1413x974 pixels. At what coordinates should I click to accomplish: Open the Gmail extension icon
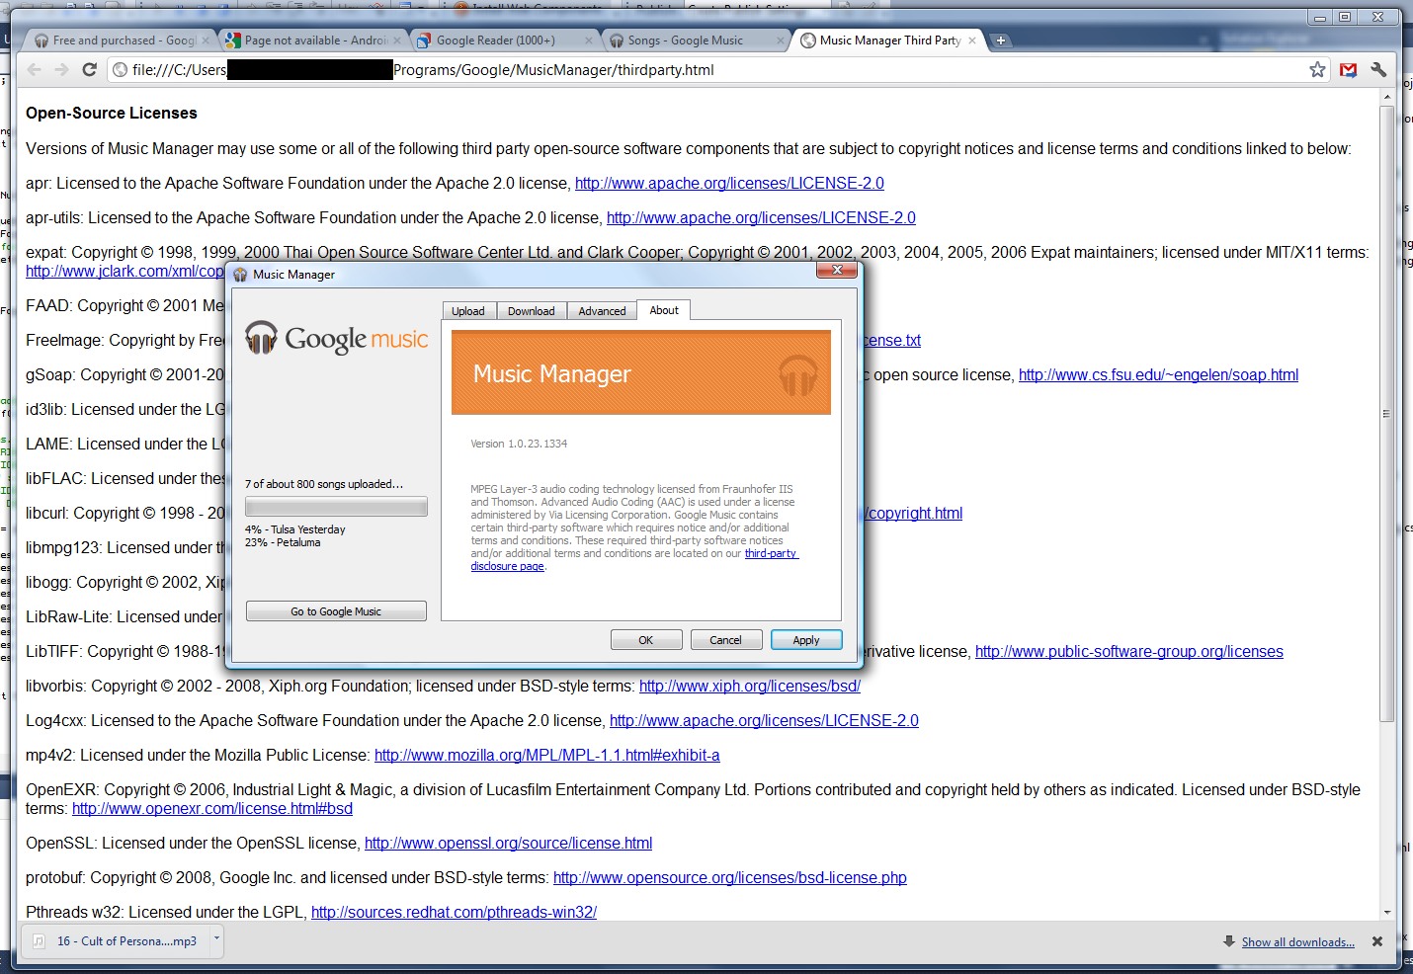(x=1349, y=70)
